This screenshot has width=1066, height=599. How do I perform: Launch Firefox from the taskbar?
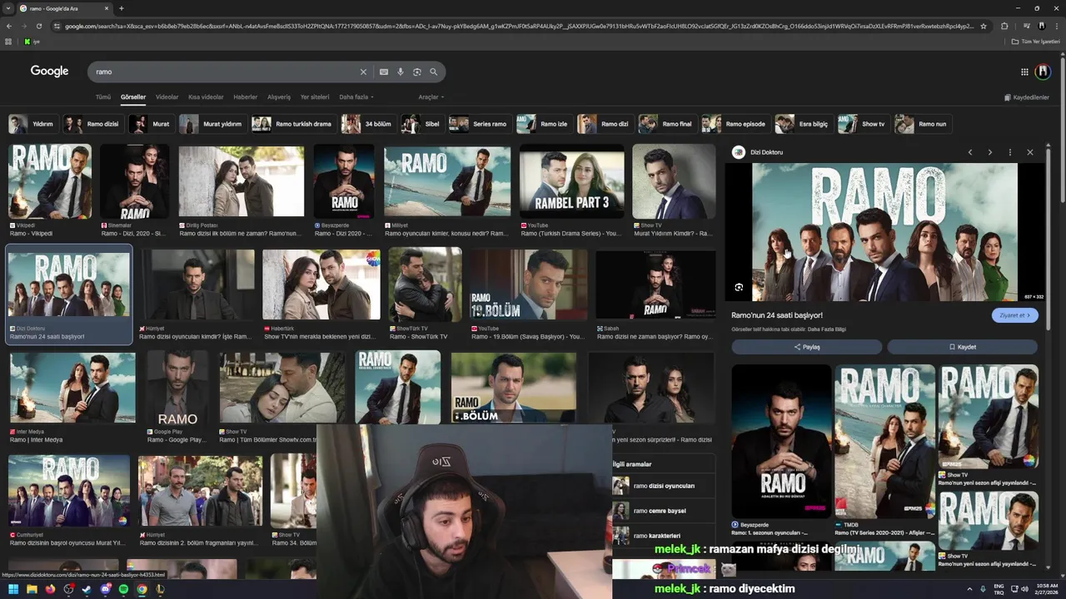coord(50,589)
